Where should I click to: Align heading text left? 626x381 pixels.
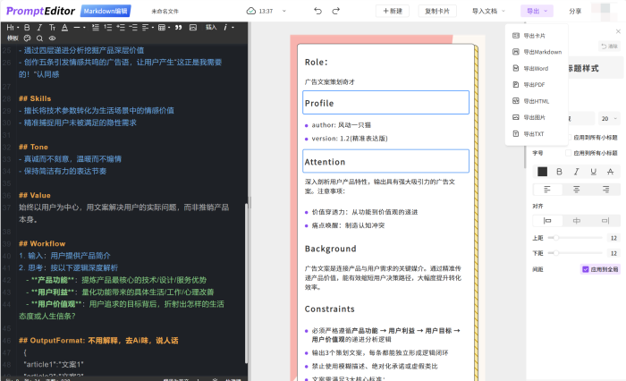547,190
